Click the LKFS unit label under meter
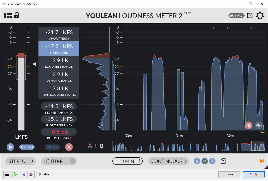 point(21,137)
